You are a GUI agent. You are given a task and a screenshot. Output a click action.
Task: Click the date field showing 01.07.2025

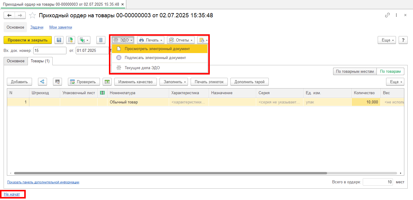coord(92,51)
